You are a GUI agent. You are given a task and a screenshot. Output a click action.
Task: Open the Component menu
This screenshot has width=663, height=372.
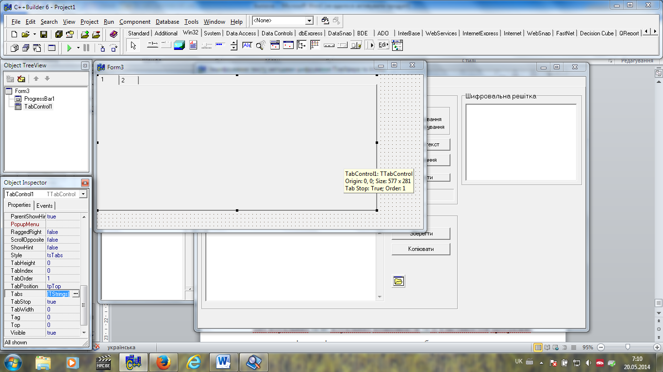(135, 22)
